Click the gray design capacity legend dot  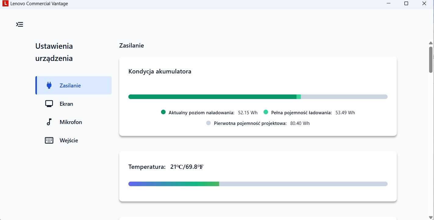pyautogui.click(x=209, y=123)
